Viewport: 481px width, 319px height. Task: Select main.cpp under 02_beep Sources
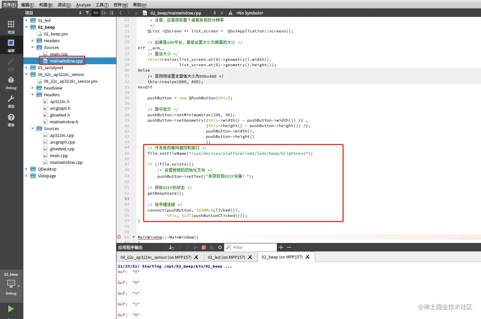pyautogui.click(x=59, y=54)
